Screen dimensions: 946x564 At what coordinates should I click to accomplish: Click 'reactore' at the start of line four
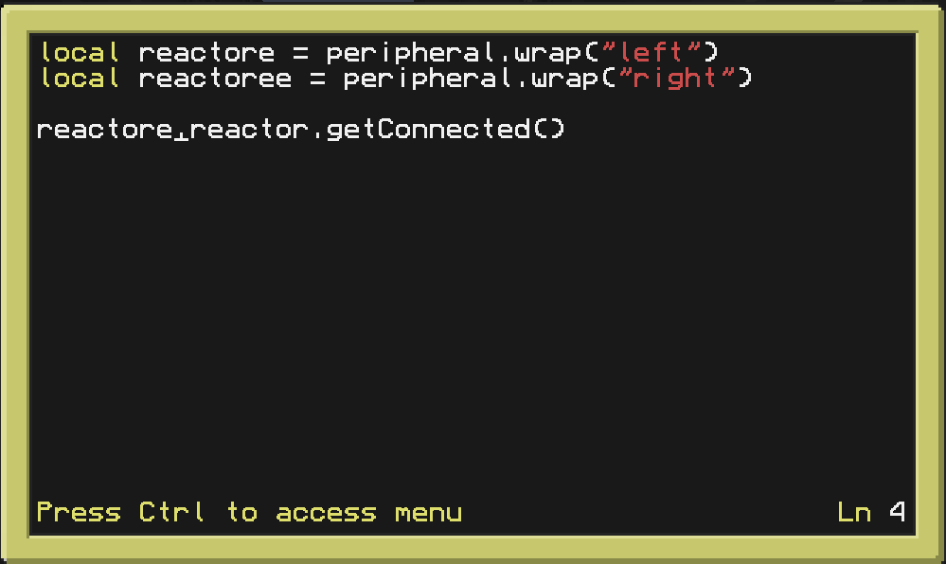tap(104, 130)
